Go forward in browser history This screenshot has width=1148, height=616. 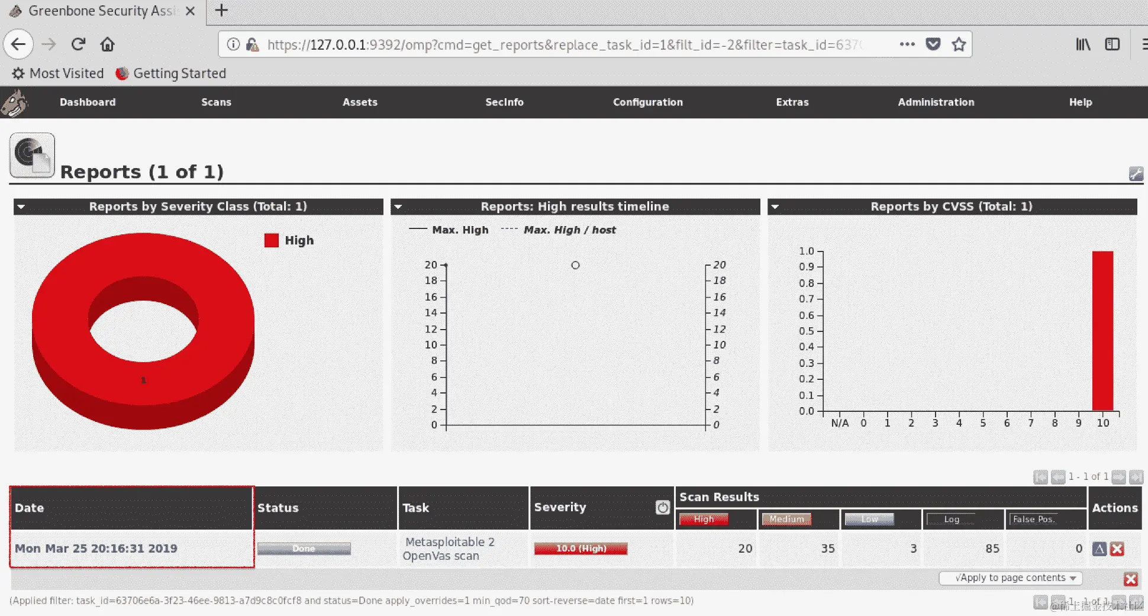(x=49, y=44)
